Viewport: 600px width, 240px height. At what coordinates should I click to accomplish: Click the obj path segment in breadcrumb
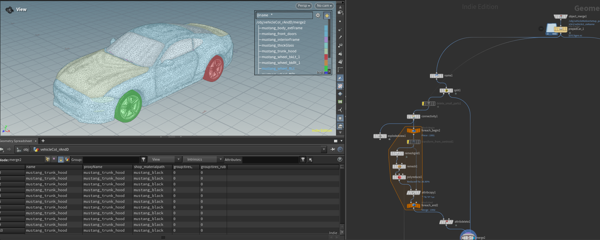tap(26, 149)
